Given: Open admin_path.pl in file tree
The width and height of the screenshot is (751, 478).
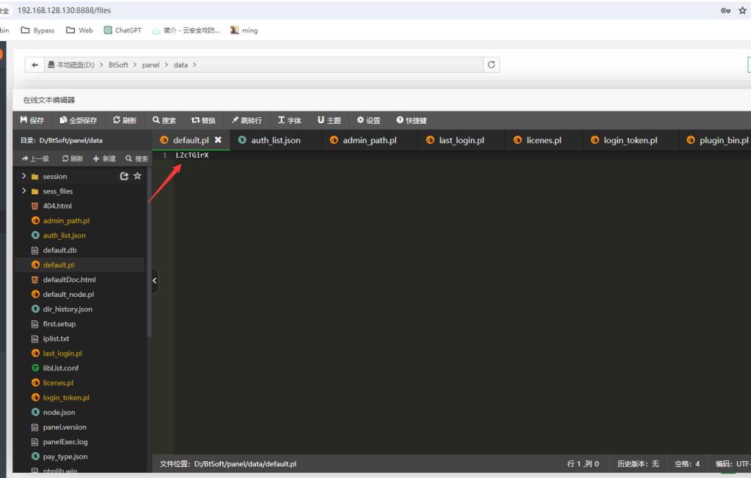Looking at the screenshot, I should click(x=65, y=221).
